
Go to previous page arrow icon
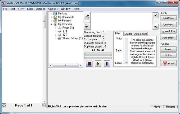[4, 105]
